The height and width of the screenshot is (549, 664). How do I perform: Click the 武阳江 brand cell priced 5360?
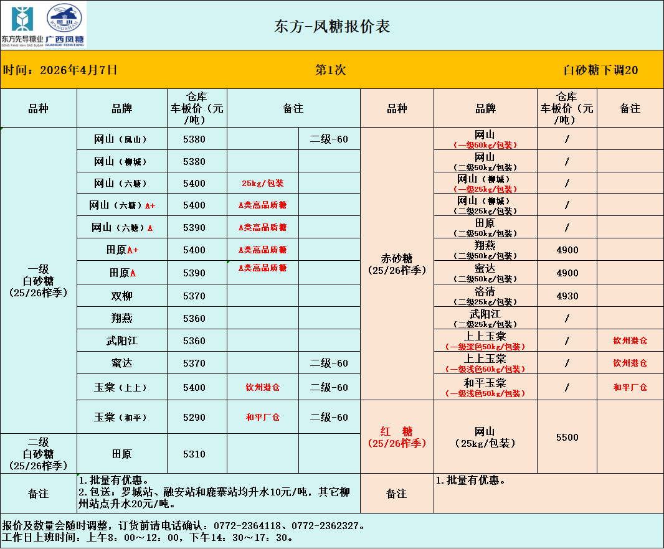(x=122, y=340)
